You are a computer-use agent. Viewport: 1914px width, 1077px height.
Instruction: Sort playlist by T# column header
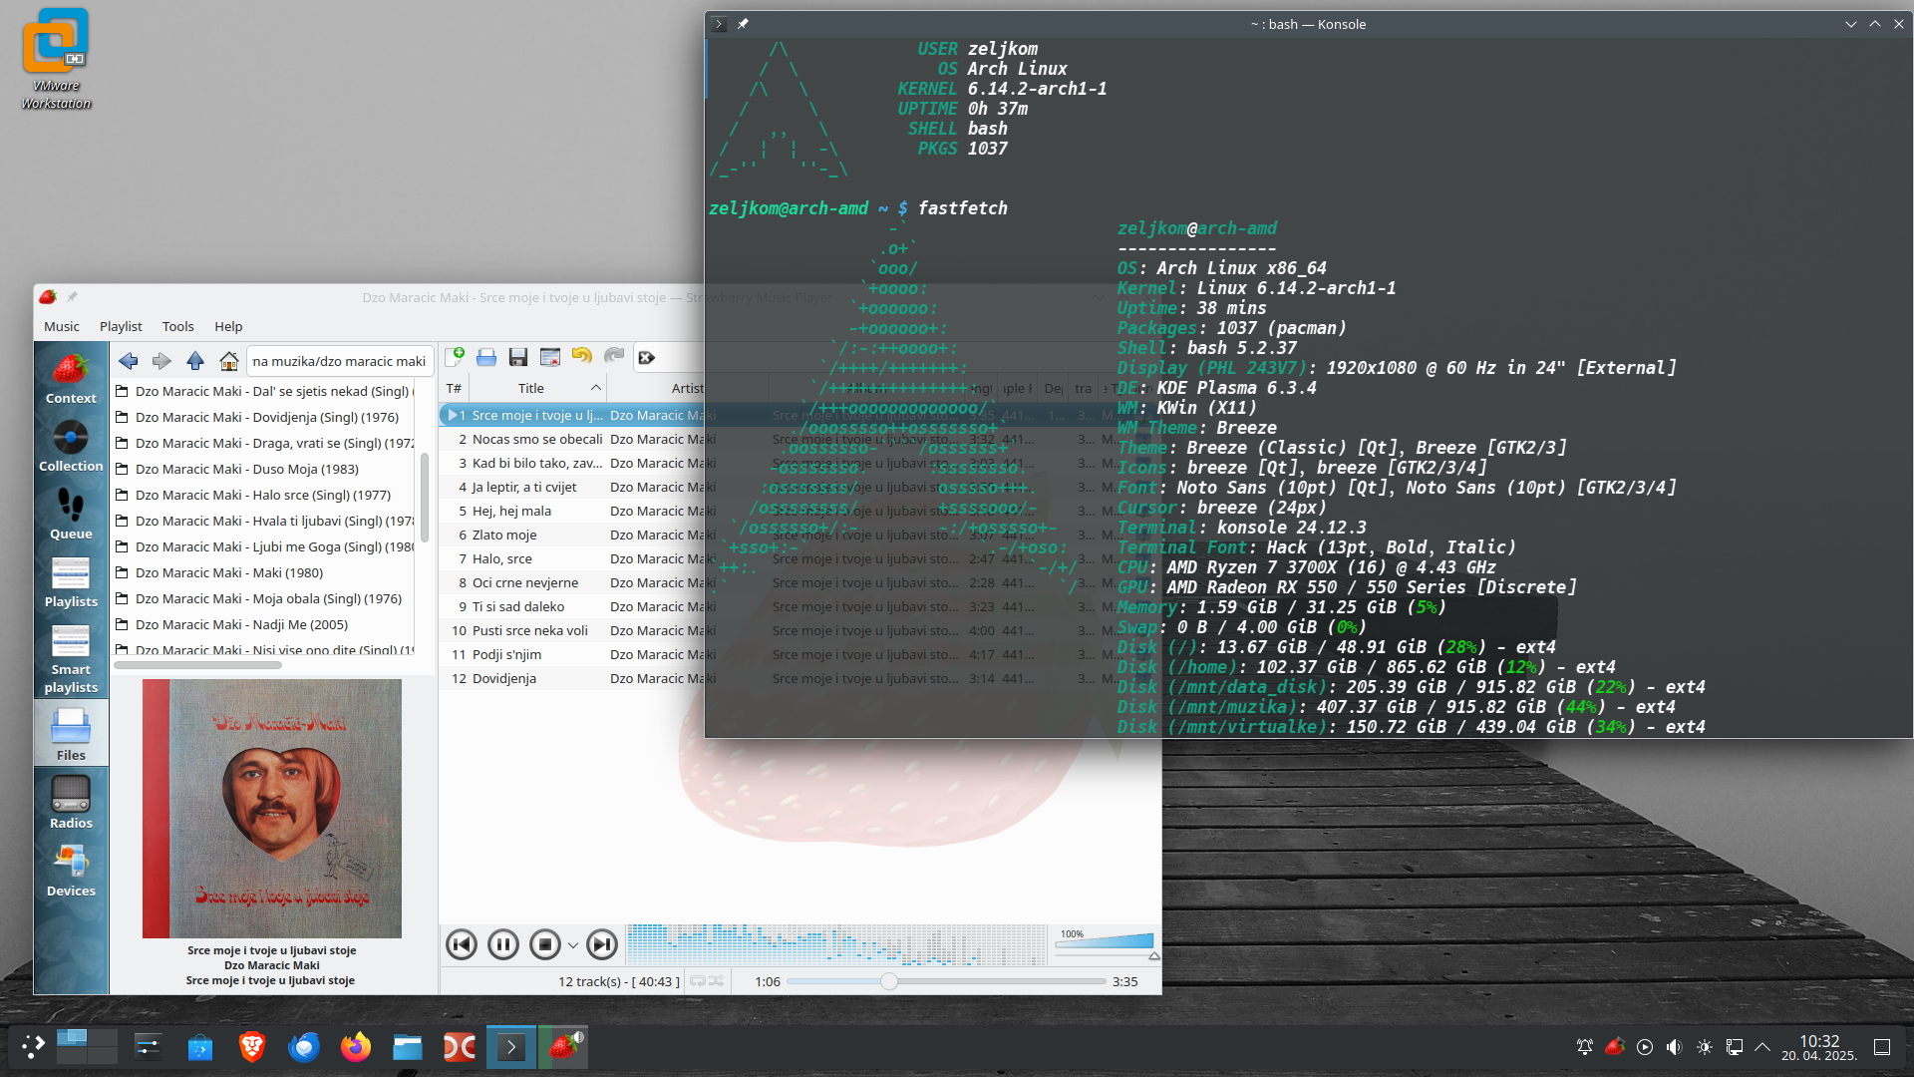454,388
